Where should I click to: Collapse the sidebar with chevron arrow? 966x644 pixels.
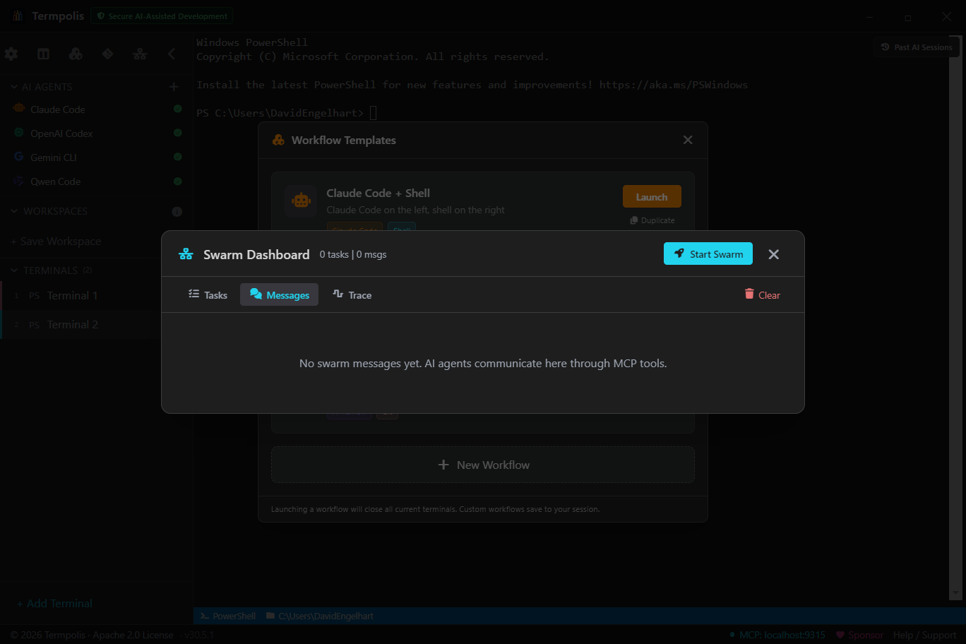pos(172,54)
